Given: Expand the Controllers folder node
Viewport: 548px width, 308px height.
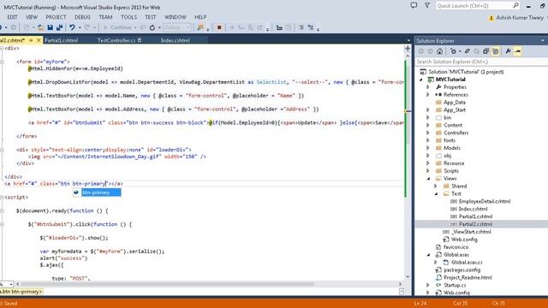Looking at the screenshot, I should [x=428, y=133].
